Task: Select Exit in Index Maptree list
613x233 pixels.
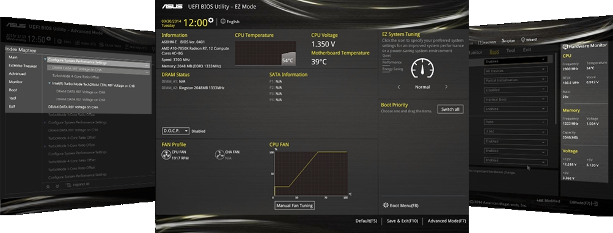Action: (12, 106)
